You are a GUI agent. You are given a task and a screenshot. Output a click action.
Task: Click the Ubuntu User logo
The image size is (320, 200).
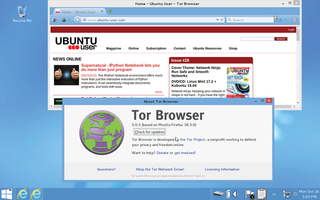tap(76, 43)
